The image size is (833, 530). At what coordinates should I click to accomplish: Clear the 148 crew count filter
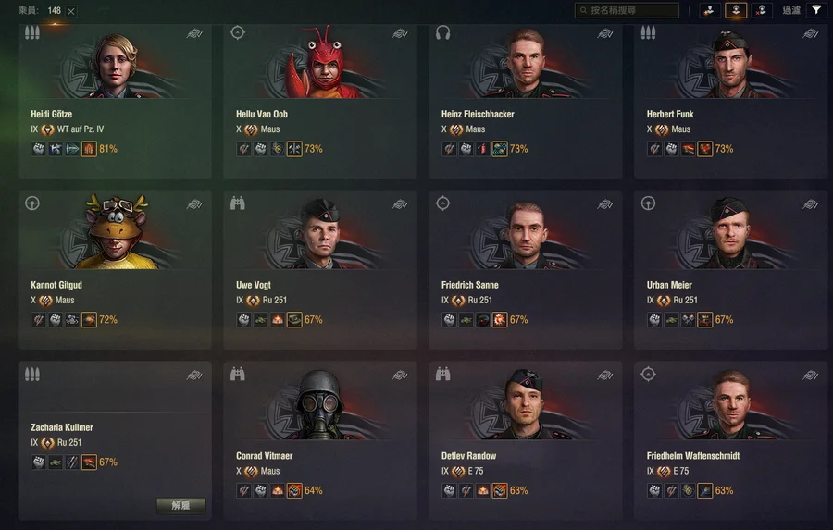pyautogui.click(x=71, y=11)
